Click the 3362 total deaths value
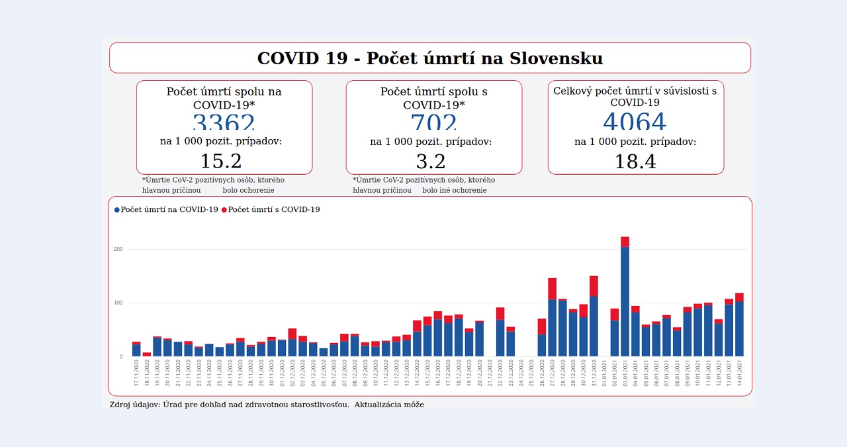Viewport: 847px width, 447px height. (x=224, y=121)
